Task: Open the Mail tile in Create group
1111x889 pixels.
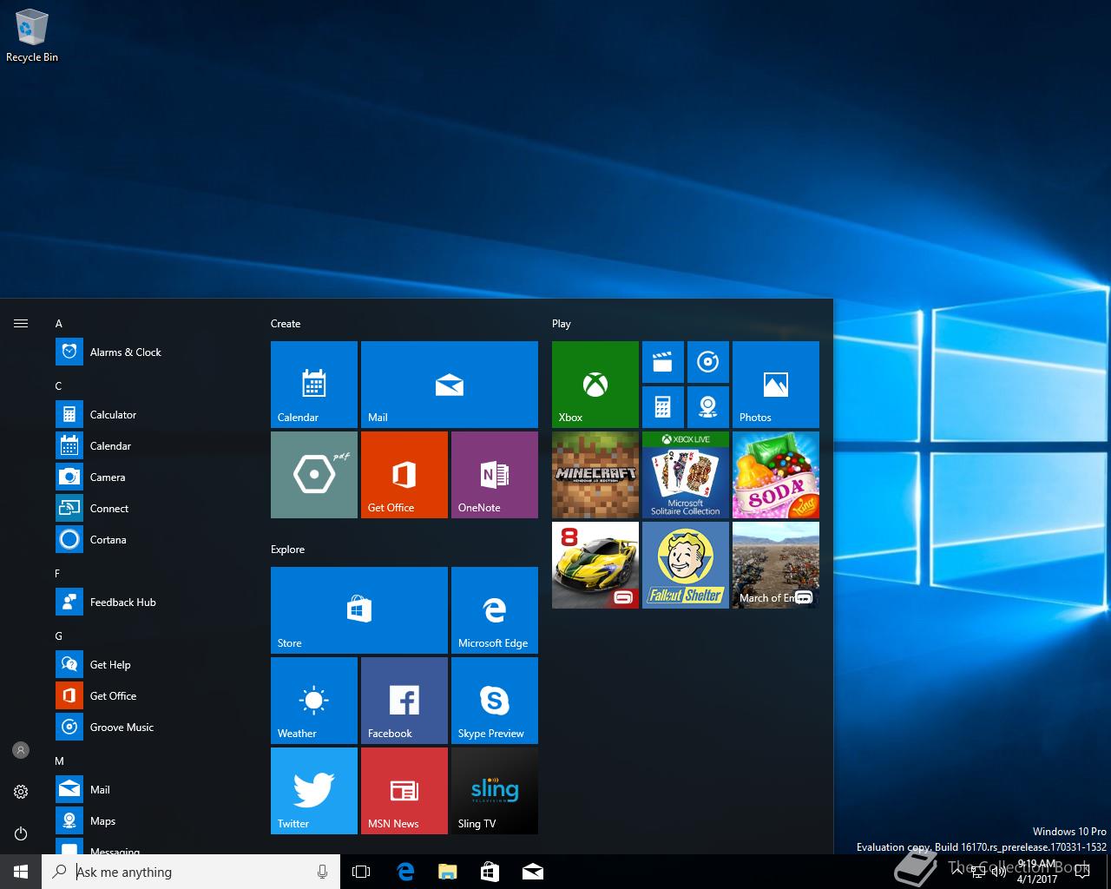Action: click(450, 385)
